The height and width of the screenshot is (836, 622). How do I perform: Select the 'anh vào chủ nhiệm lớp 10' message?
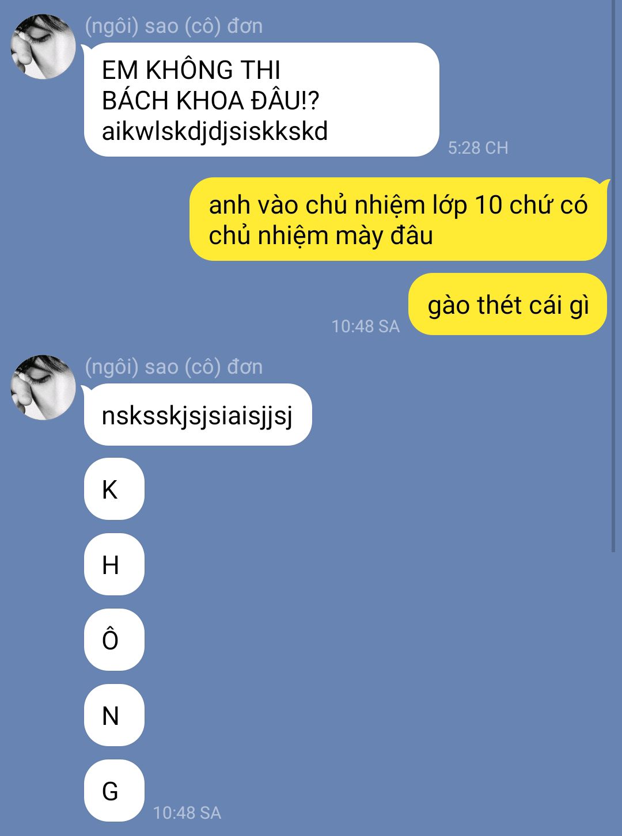(x=398, y=219)
